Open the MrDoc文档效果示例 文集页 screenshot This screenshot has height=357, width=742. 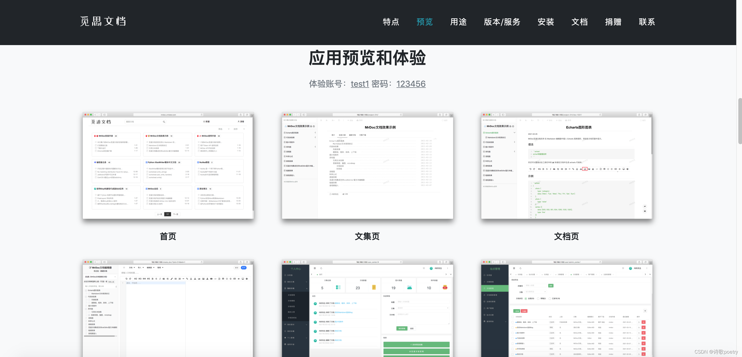tap(367, 165)
